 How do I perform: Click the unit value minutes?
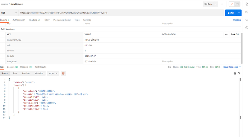tap(88, 45)
